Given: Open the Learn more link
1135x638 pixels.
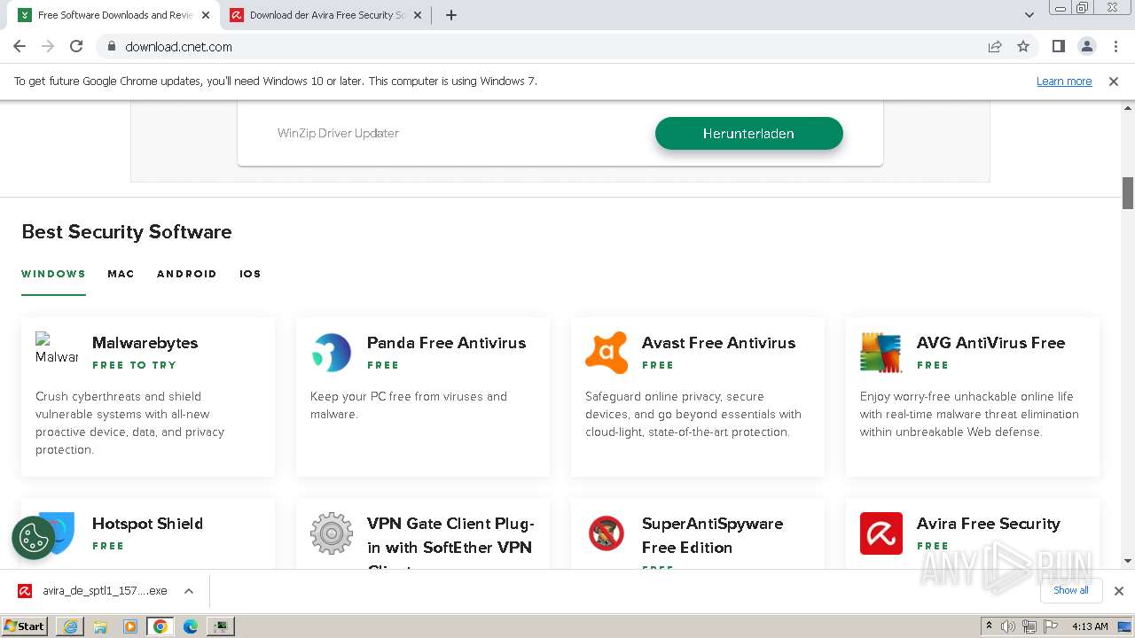Looking at the screenshot, I should [1064, 81].
